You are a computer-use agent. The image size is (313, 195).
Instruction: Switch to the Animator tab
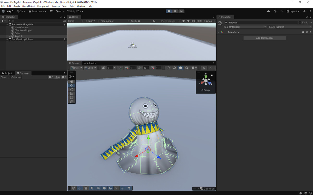[89, 63]
